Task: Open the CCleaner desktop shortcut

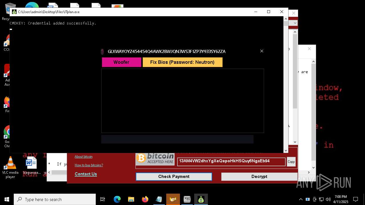Action: (6, 43)
